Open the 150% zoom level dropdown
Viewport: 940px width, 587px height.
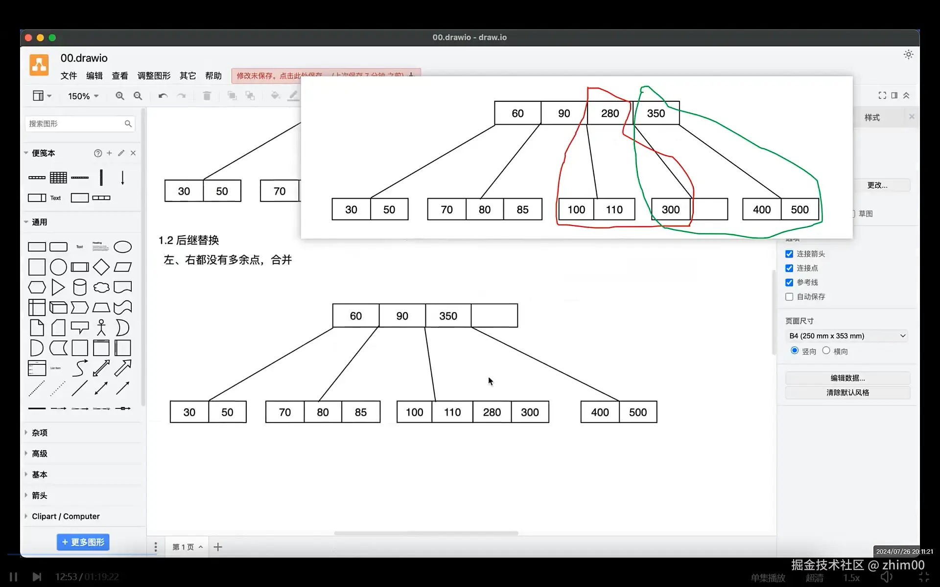pos(83,96)
